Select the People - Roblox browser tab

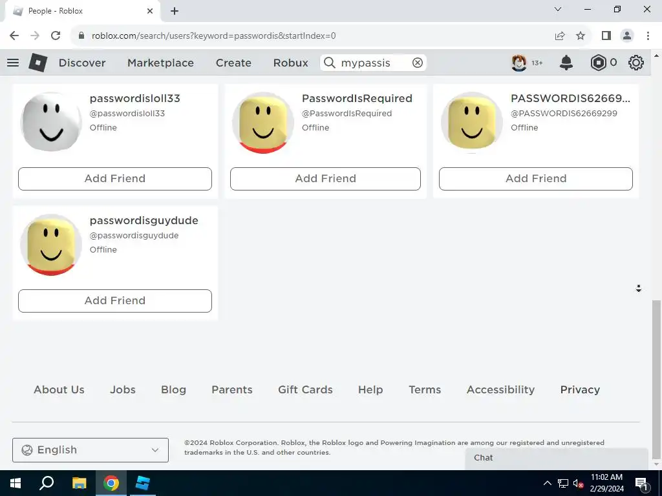click(82, 11)
